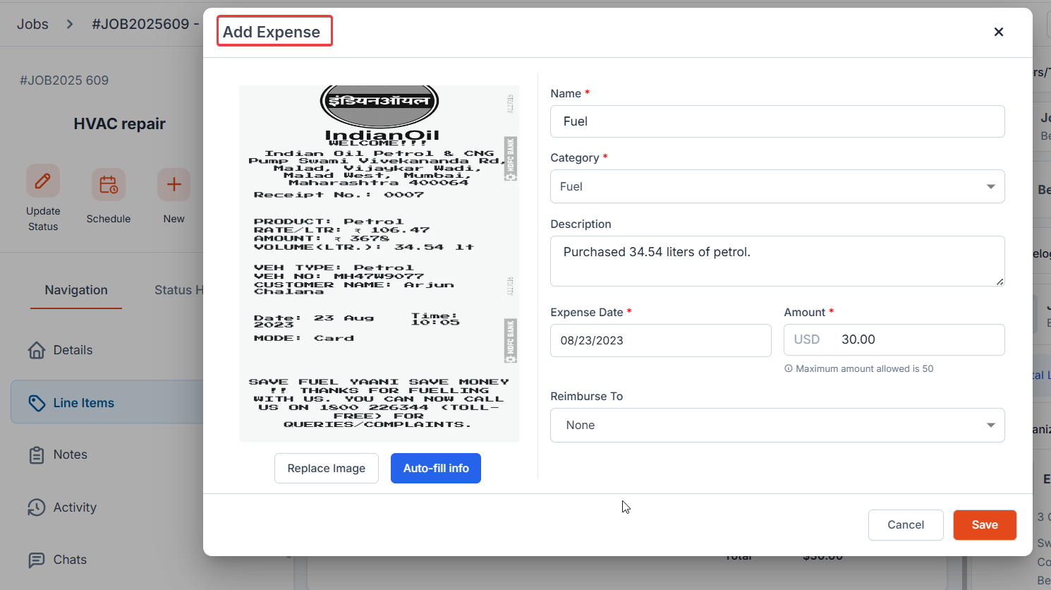Click the Category dropdown arrow
Viewport: 1051px width, 590px height.
click(x=990, y=186)
